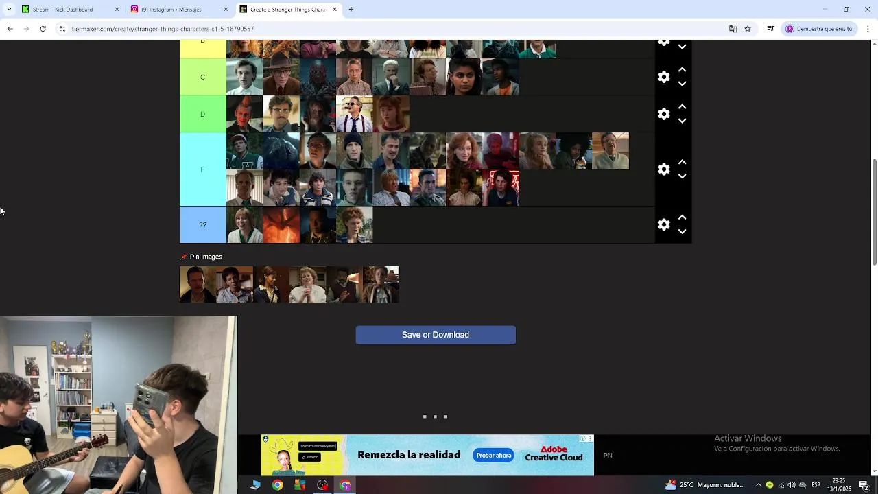Select first unranked image below Pin Images
This screenshot has width=878, height=494.
click(x=198, y=285)
